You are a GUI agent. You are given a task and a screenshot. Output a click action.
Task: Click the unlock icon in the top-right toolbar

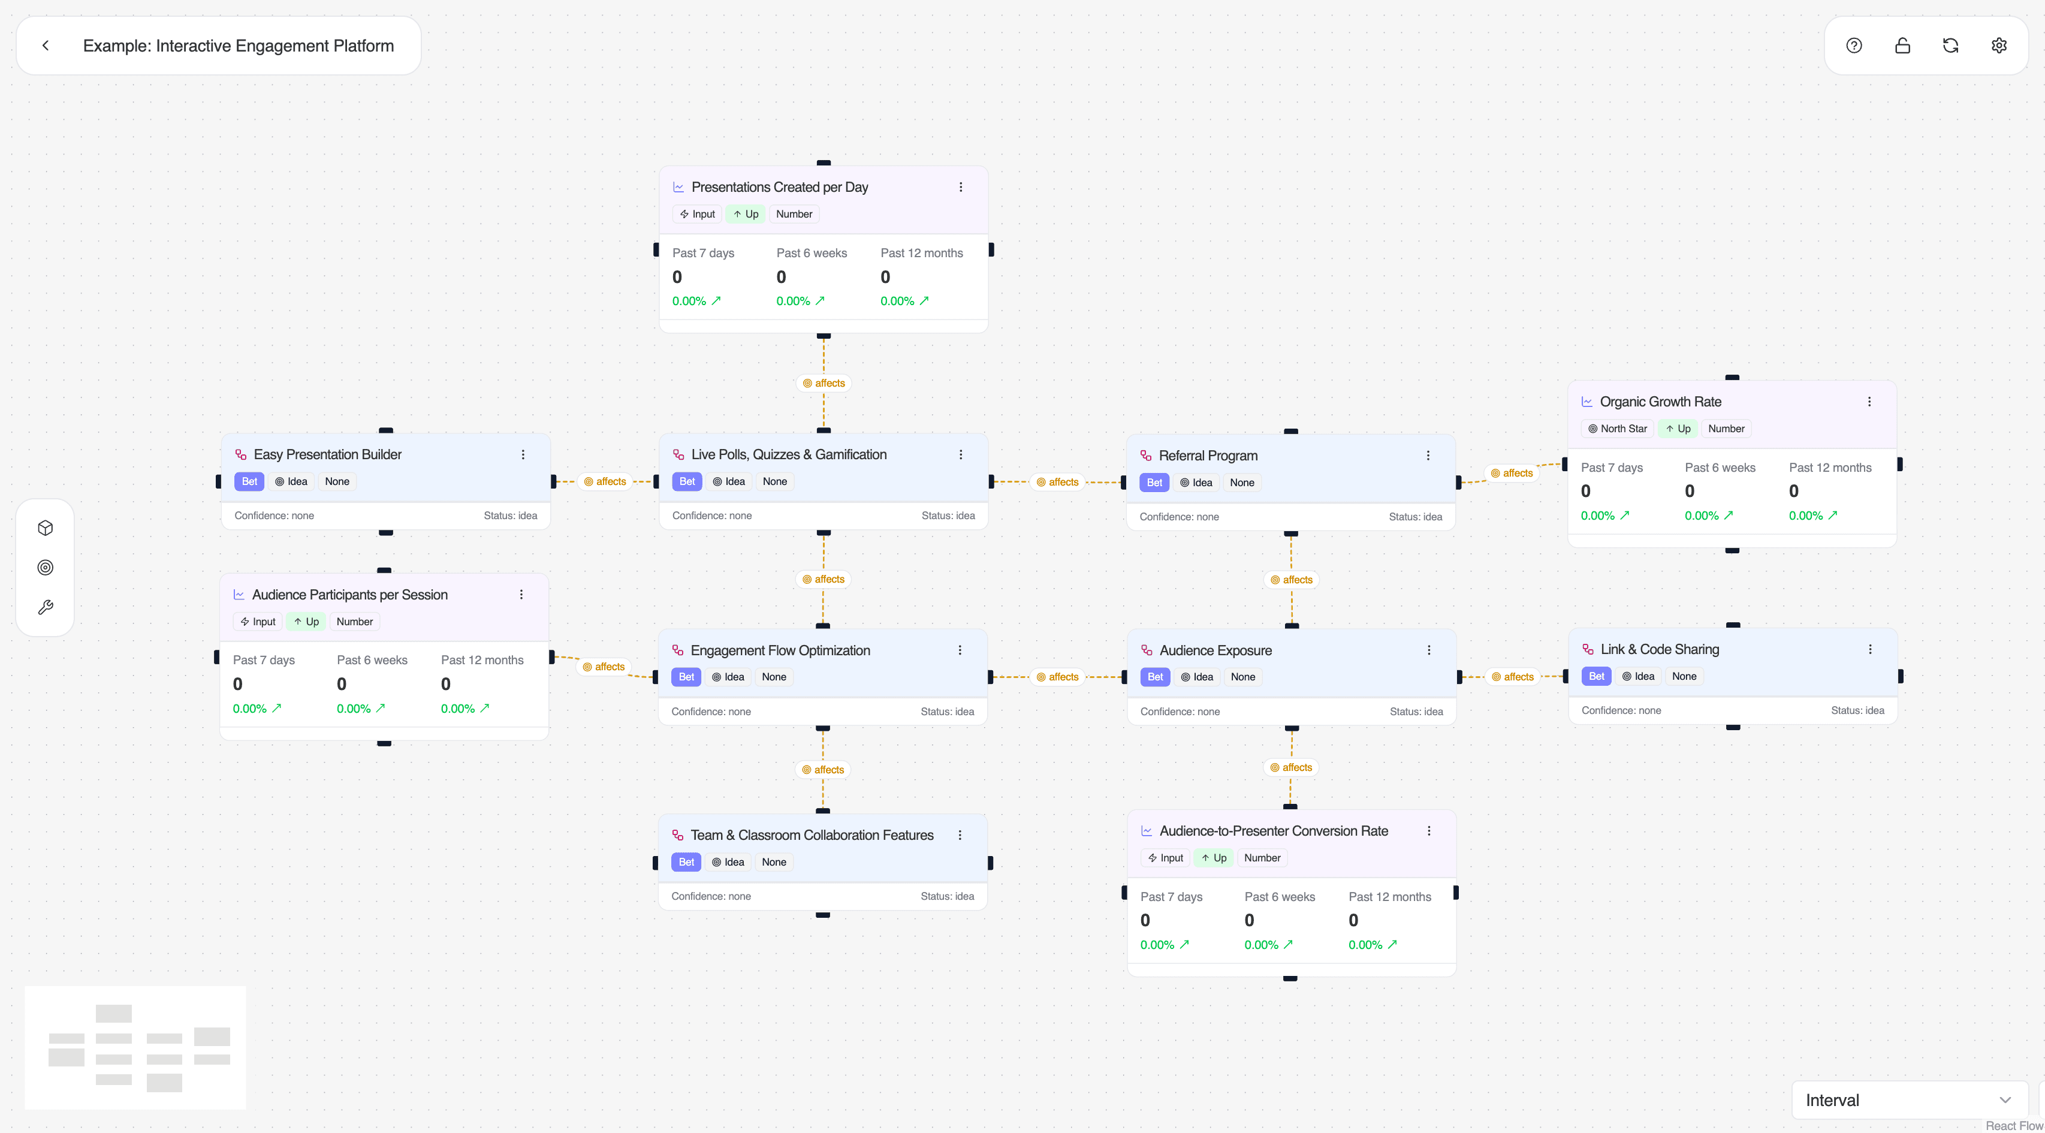coord(1903,45)
